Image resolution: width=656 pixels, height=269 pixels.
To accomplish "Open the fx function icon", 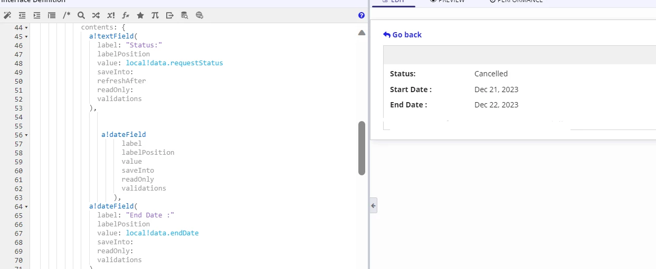I will (x=126, y=15).
